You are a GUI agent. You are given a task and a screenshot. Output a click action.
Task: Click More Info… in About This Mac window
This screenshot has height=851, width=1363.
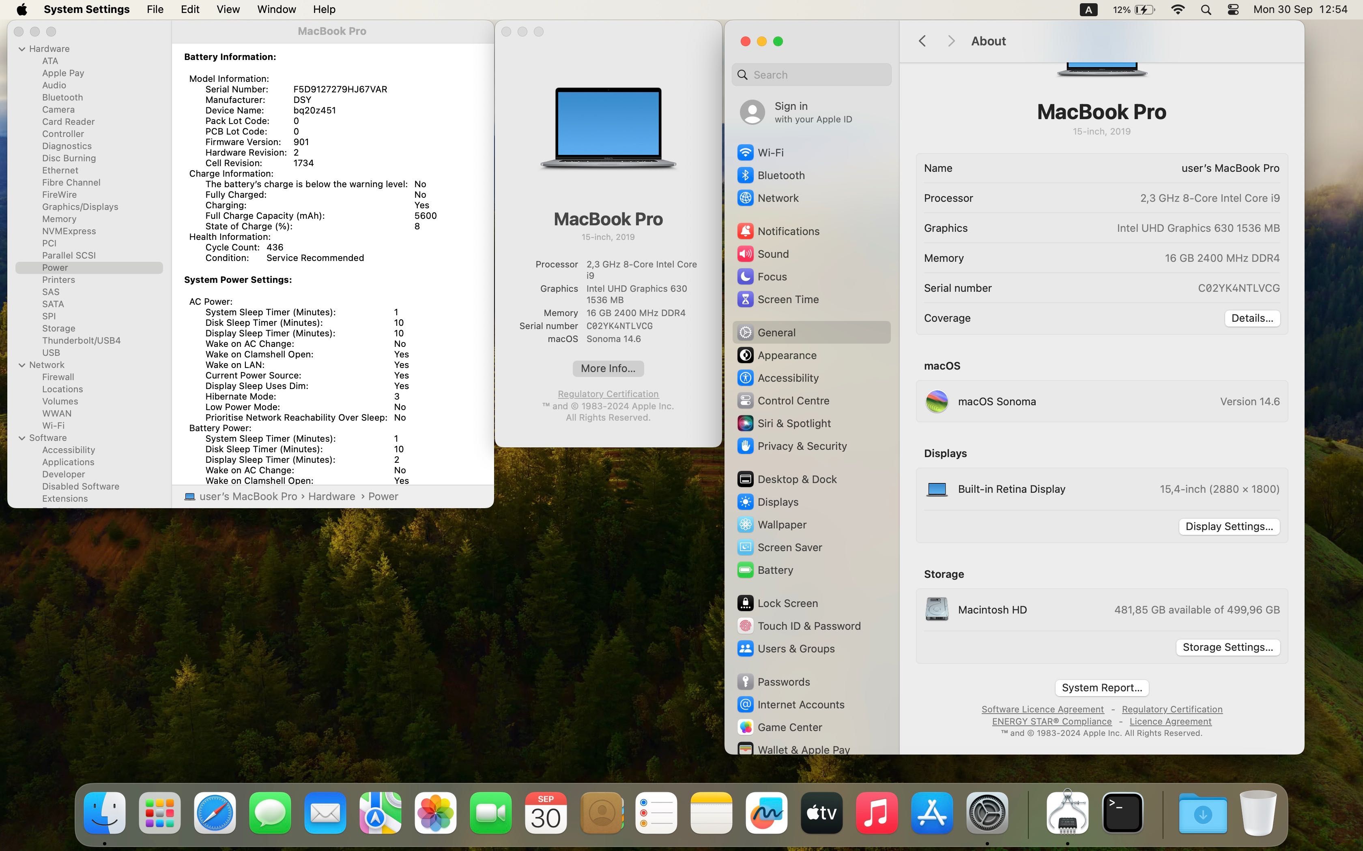(608, 368)
